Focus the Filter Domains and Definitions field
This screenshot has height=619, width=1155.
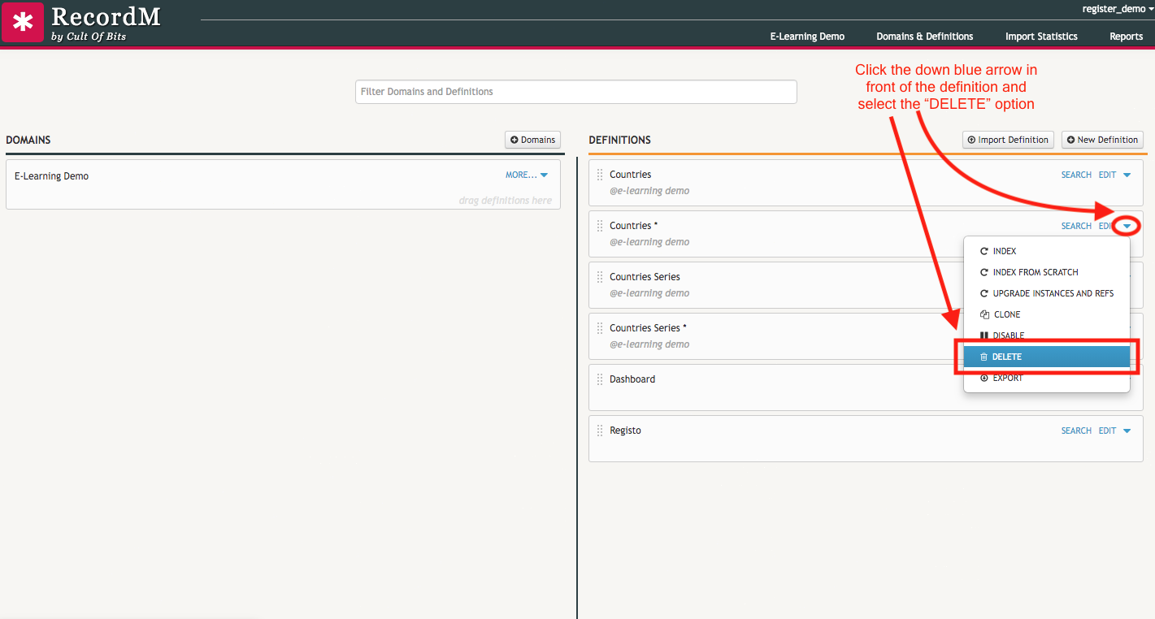[575, 92]
